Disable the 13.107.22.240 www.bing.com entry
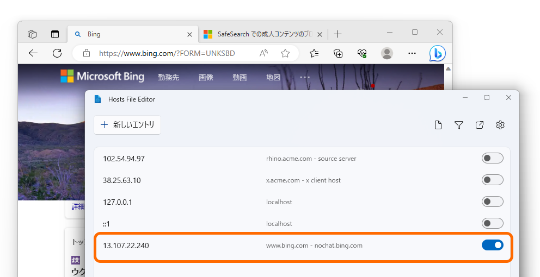The height and width of the screenshot is (277, 540). 493,245
